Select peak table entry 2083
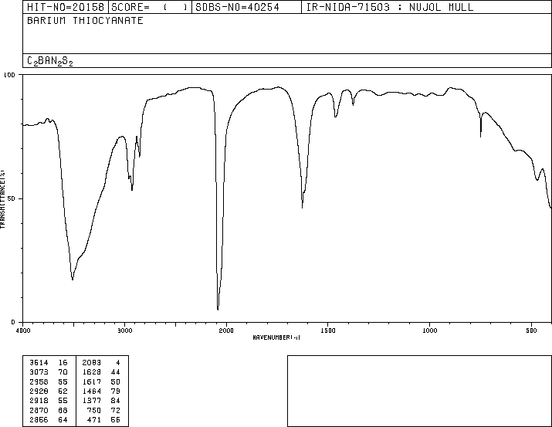 point(92,363)
